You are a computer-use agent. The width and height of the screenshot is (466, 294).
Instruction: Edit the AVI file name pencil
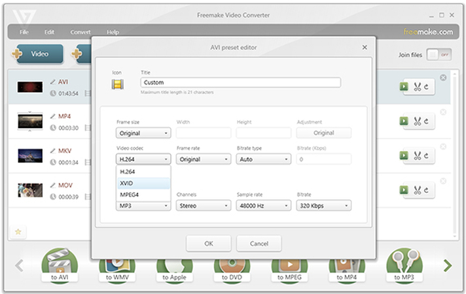tap(52, 82)
